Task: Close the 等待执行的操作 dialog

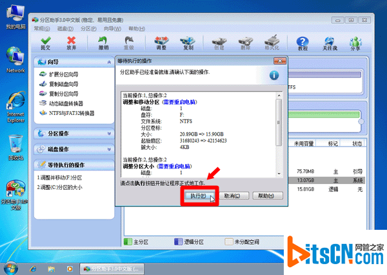Action: pyautogui.click(x=280, y=61)
